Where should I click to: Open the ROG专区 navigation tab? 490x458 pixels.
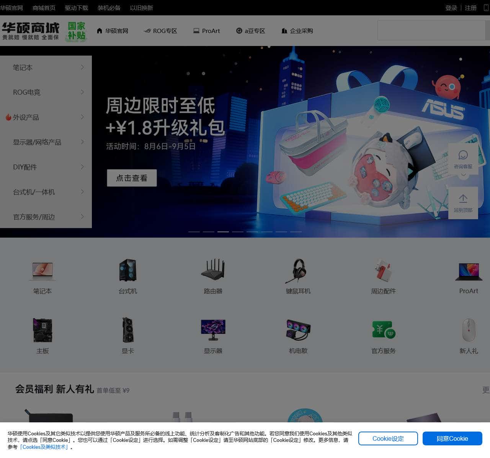(160, 31)
